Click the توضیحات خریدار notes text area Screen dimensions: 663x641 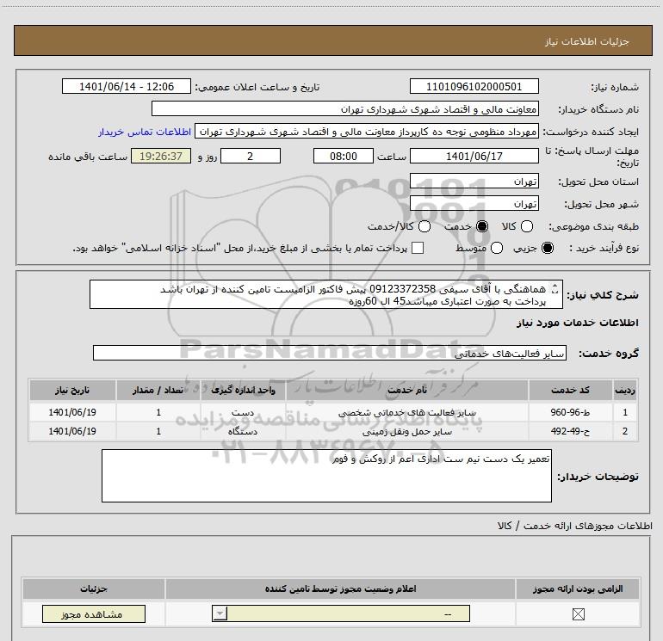[326, 476]
